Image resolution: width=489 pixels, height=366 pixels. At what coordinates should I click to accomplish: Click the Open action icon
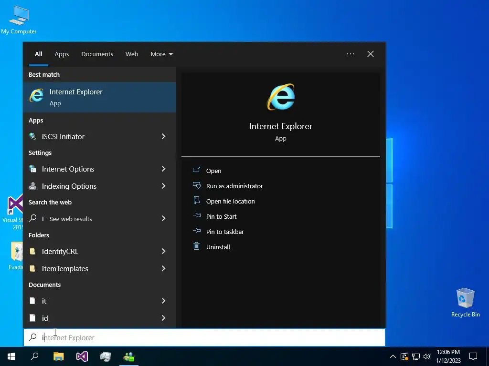click(x=196, y=170)
